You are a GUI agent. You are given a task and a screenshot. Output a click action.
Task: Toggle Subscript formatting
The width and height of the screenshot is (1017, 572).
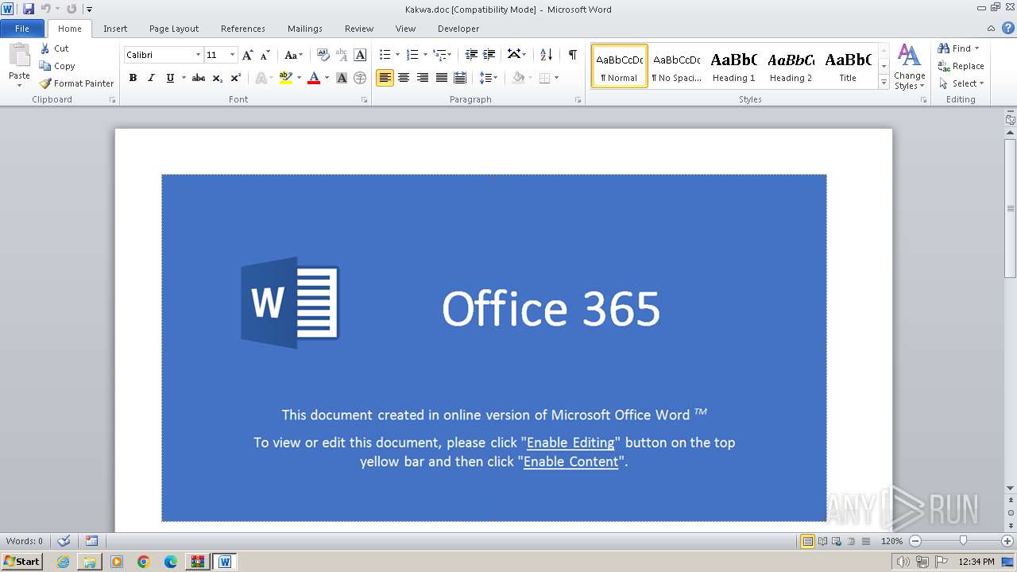(x=218, y=78)
